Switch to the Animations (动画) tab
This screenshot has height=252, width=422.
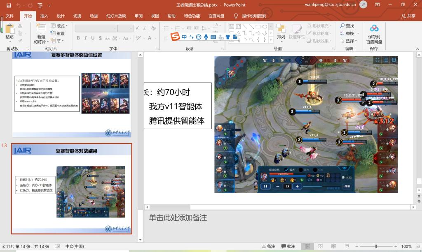(94, 16)
